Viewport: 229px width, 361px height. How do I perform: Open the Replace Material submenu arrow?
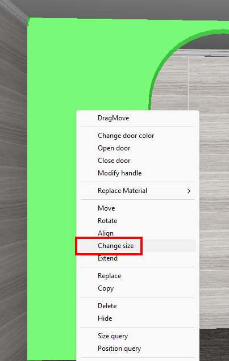189,191
